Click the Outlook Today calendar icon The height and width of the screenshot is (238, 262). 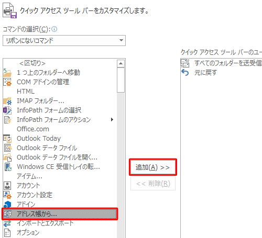7,139
